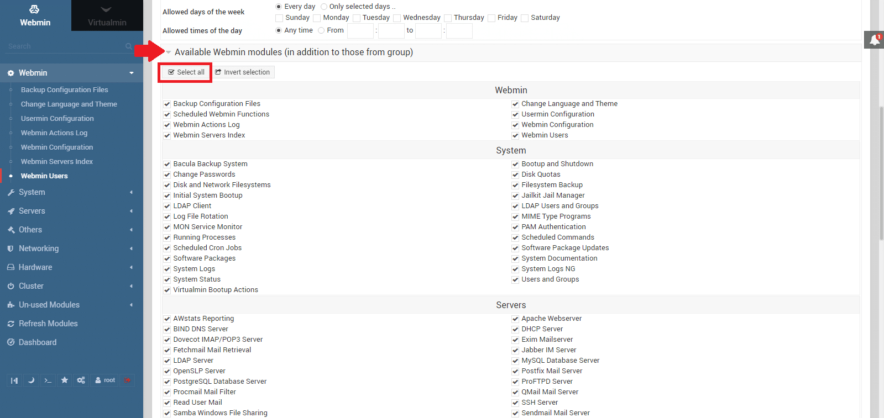Click the vertical page scrollbar
Image resolution: width=884 pixels, height=418 pixels.
881,173
